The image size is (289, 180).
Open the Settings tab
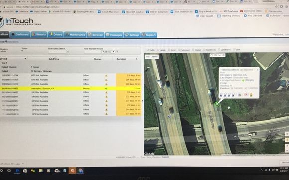[132, 35]
